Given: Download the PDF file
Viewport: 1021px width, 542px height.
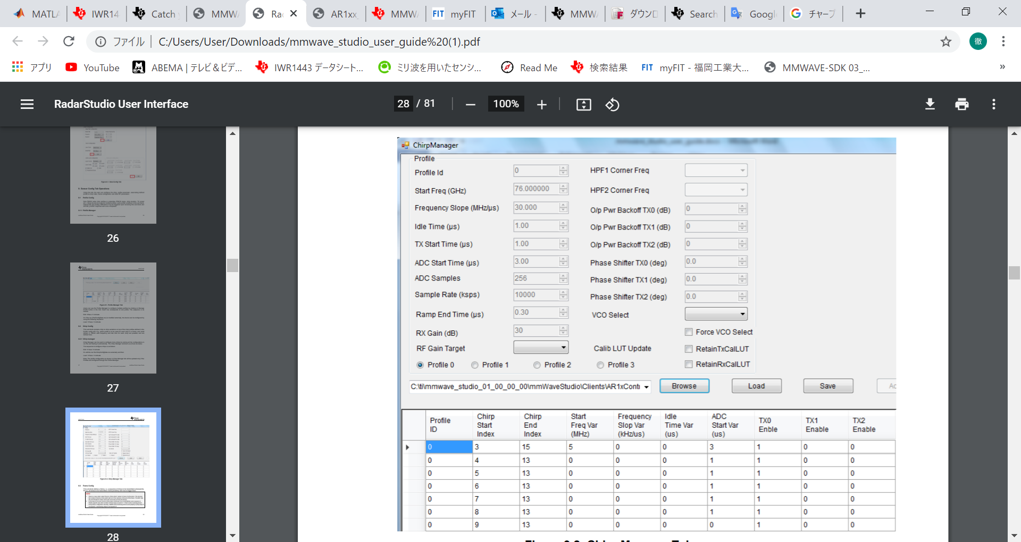Looking at the screenshot, I should (930, 104).
